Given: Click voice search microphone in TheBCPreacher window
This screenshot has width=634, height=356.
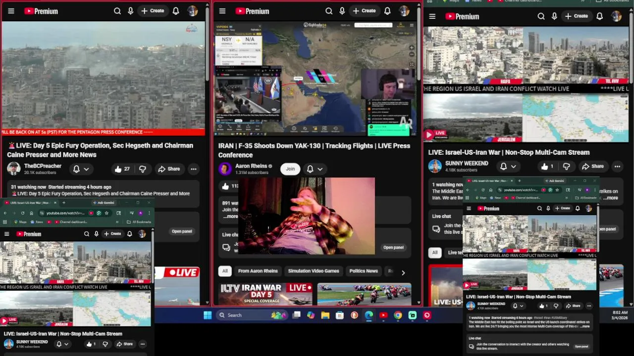Looking at the screenshot, I should pos(131,11).
